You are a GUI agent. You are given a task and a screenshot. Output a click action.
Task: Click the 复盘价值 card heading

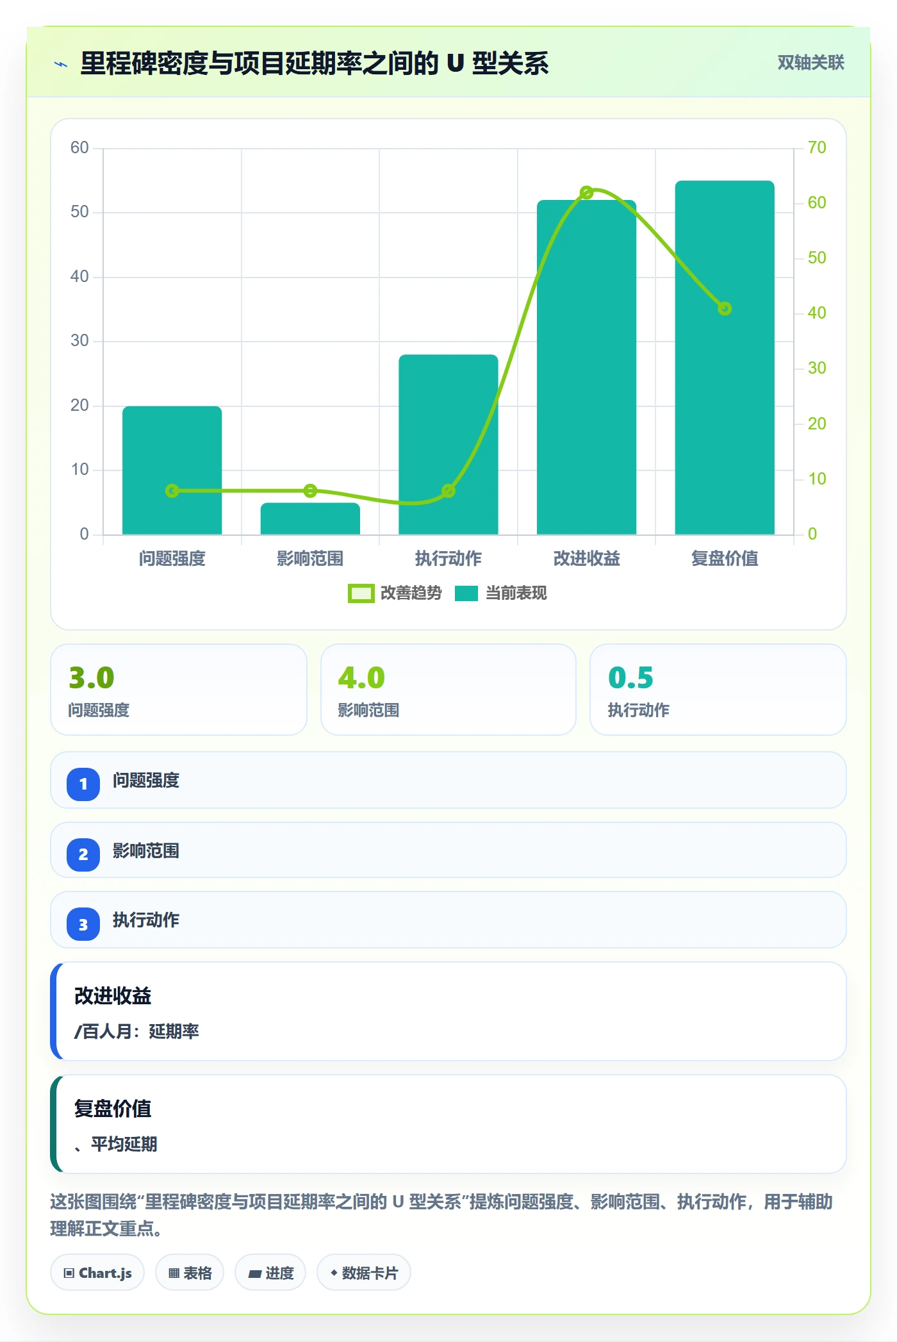coord(113,1109)
